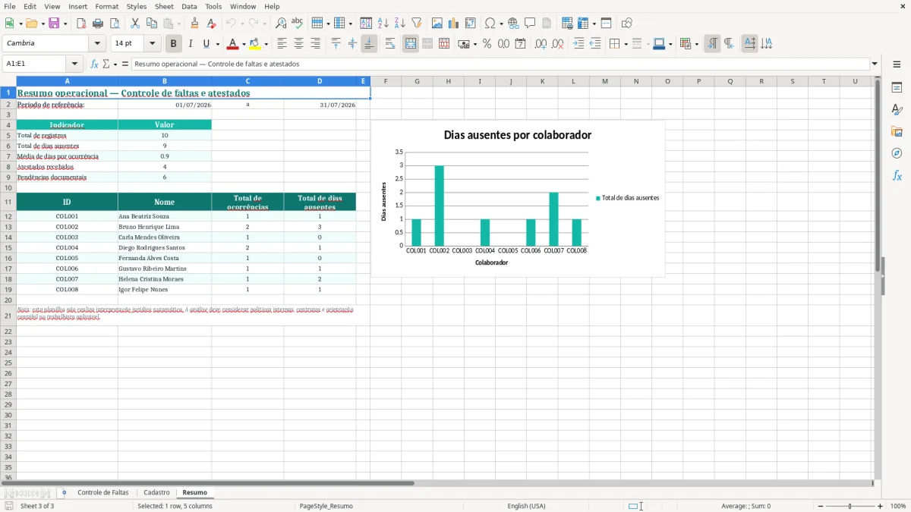The image size is (911, 512).
Task: Click Export as PDF icon
Action: [x=81, y=24]
